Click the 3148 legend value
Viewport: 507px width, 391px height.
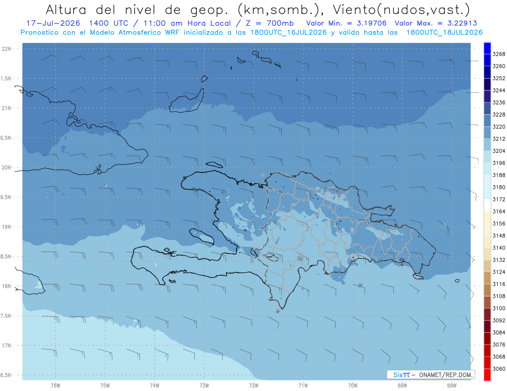(499, 235)
